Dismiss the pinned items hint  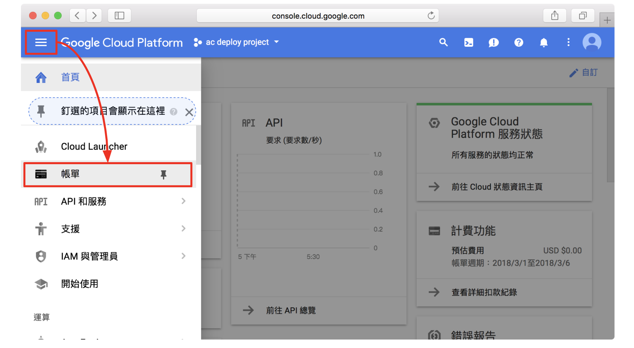click(x=189, y=112)
